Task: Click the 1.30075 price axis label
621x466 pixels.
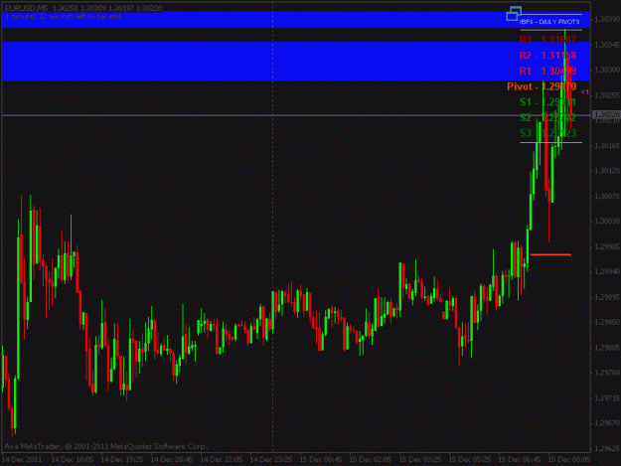Action: pos(607,196)
